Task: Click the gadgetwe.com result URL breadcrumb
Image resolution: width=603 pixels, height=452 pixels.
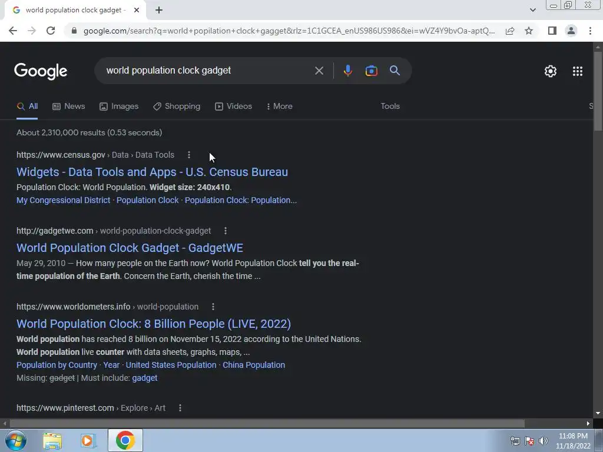Action: click(x=114, y=231)
